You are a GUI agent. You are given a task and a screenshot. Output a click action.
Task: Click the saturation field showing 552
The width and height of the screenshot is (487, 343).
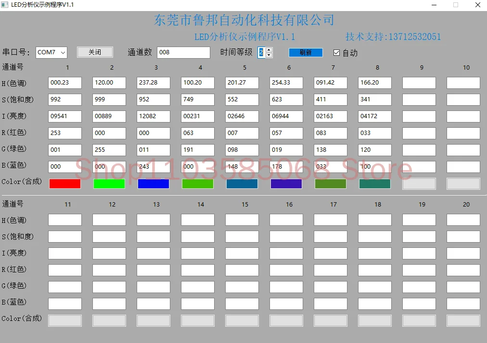pos(242,99)
